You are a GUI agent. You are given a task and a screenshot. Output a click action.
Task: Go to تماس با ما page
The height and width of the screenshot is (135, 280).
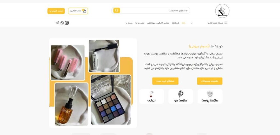click(140, 23)
